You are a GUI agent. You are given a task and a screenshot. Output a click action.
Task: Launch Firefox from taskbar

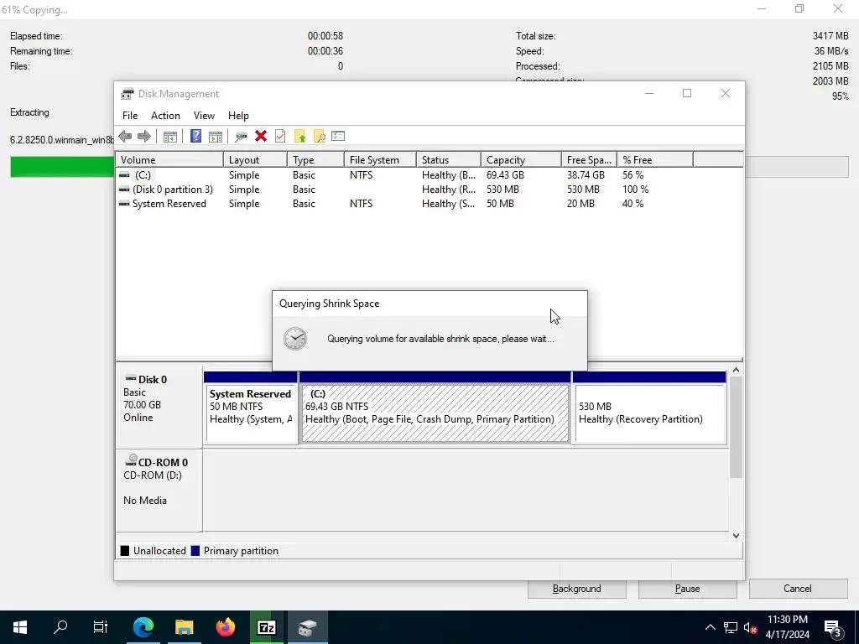click(225, 627)
